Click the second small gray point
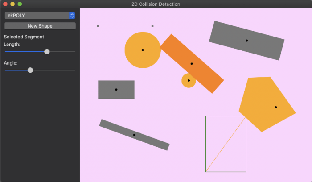 click(x=152, y=26)
